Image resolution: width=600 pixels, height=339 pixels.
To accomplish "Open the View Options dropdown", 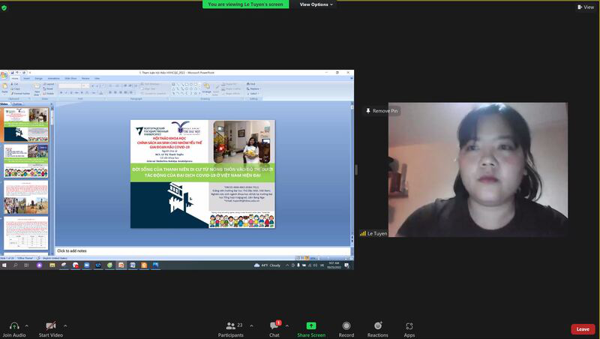I will coord(316,4).
